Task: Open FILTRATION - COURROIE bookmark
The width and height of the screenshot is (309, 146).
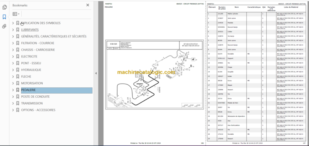Action: (x=37, y=43)
